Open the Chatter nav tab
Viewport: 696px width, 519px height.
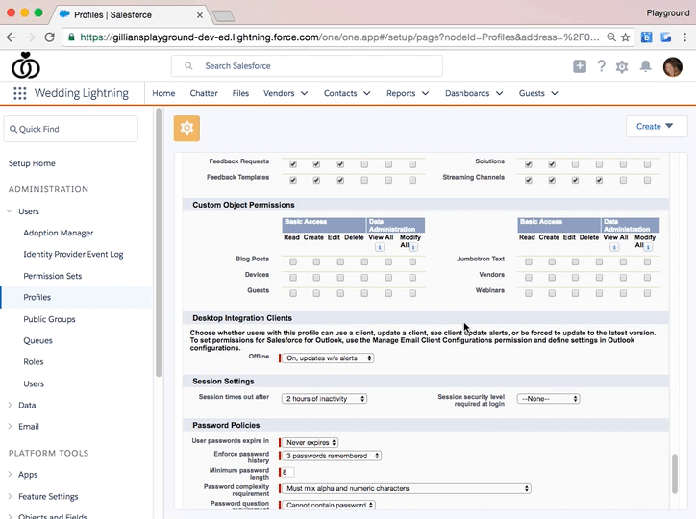[x=204, y=93]
